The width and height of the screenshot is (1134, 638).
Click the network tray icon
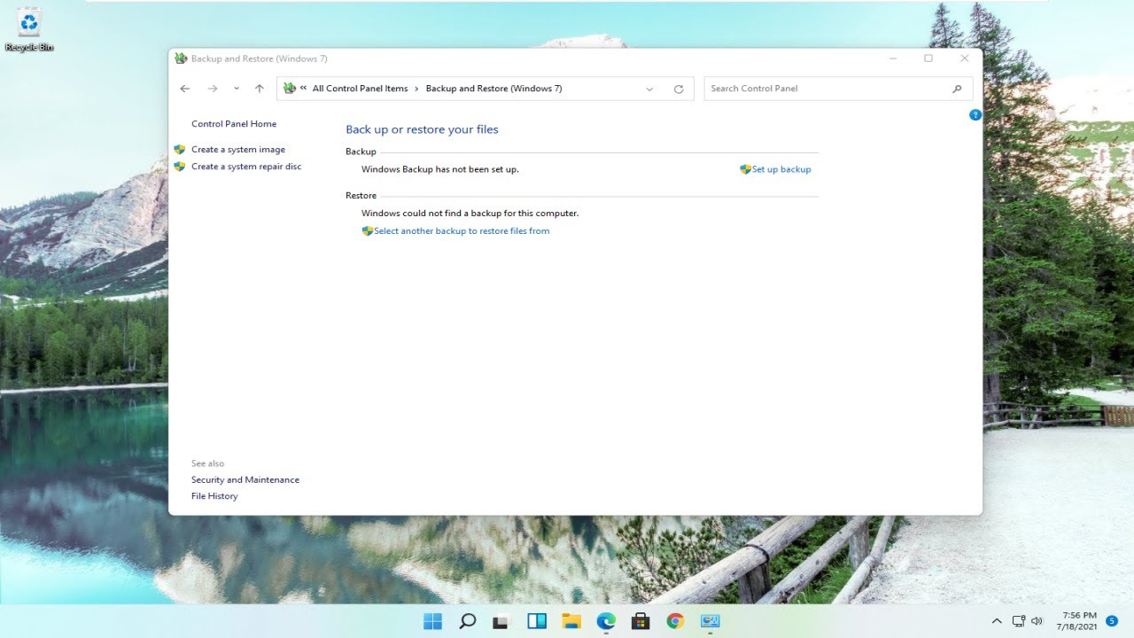pos(1019,621)
